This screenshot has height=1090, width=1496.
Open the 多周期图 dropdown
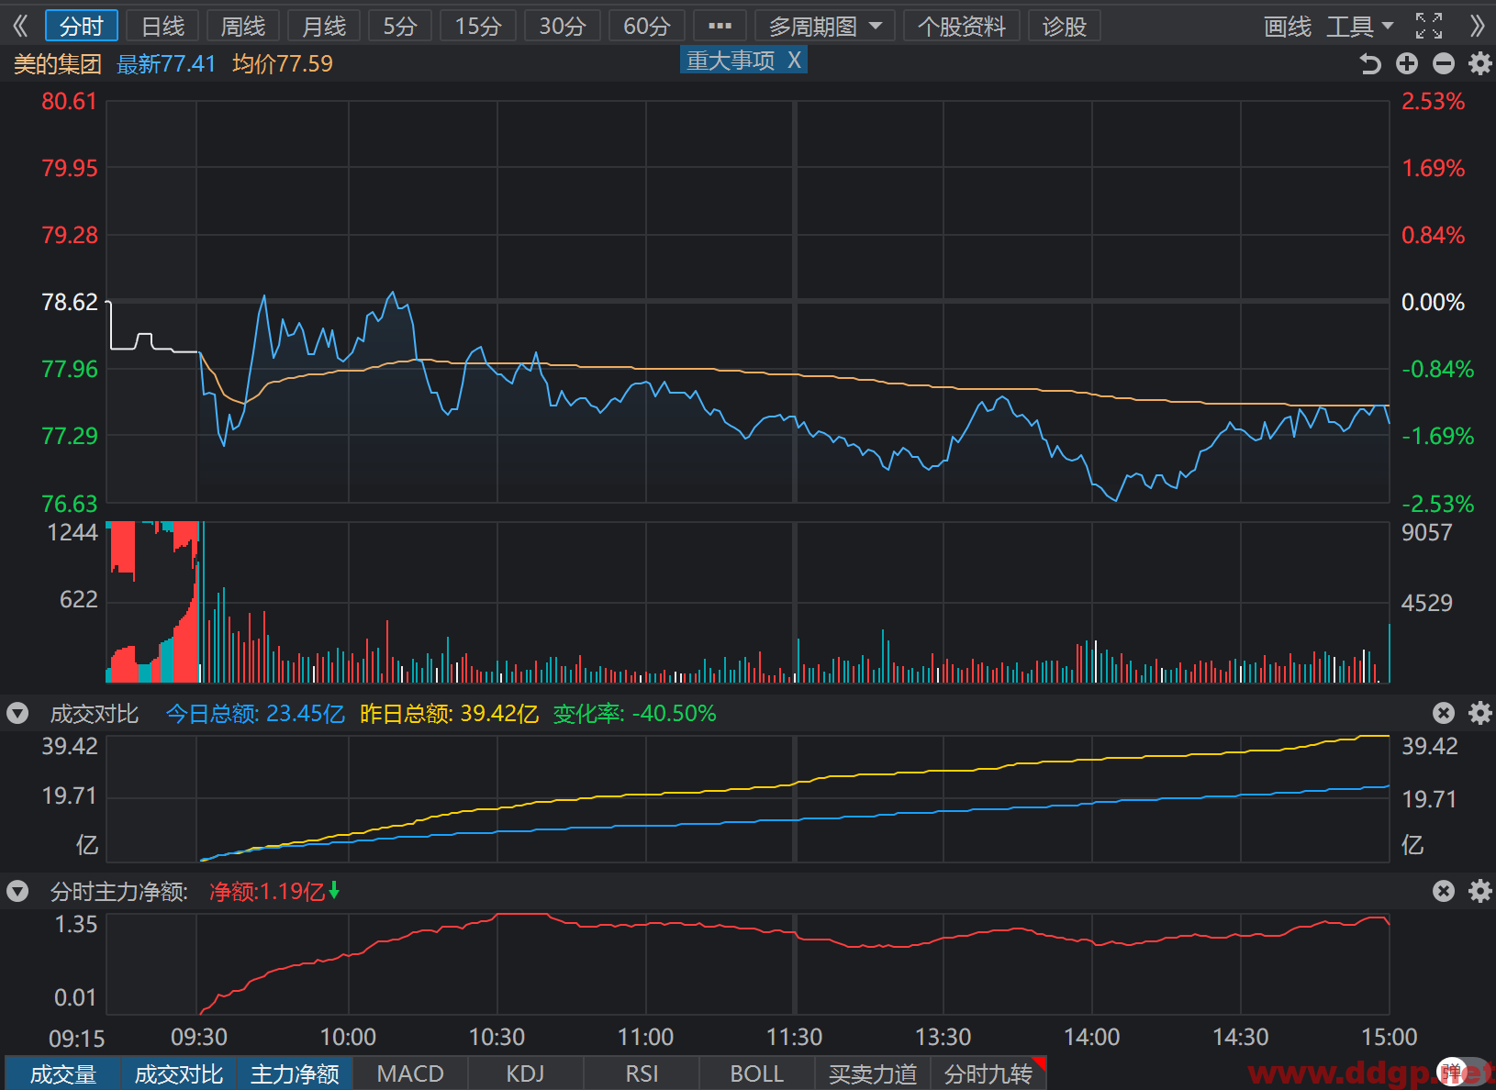pos(825,27)
